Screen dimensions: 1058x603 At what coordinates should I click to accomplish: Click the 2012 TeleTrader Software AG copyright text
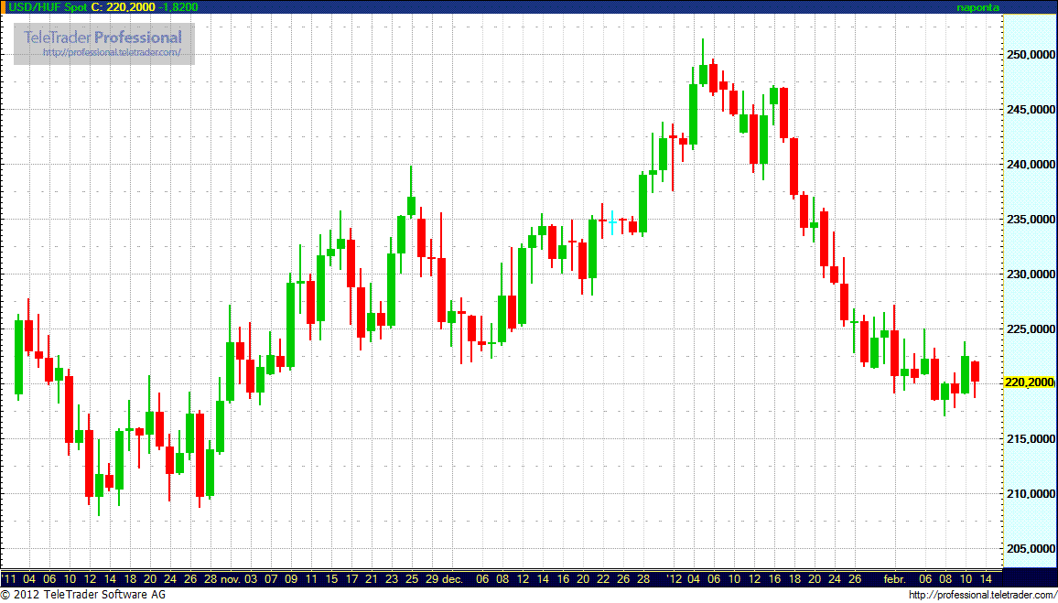[83, 595]
